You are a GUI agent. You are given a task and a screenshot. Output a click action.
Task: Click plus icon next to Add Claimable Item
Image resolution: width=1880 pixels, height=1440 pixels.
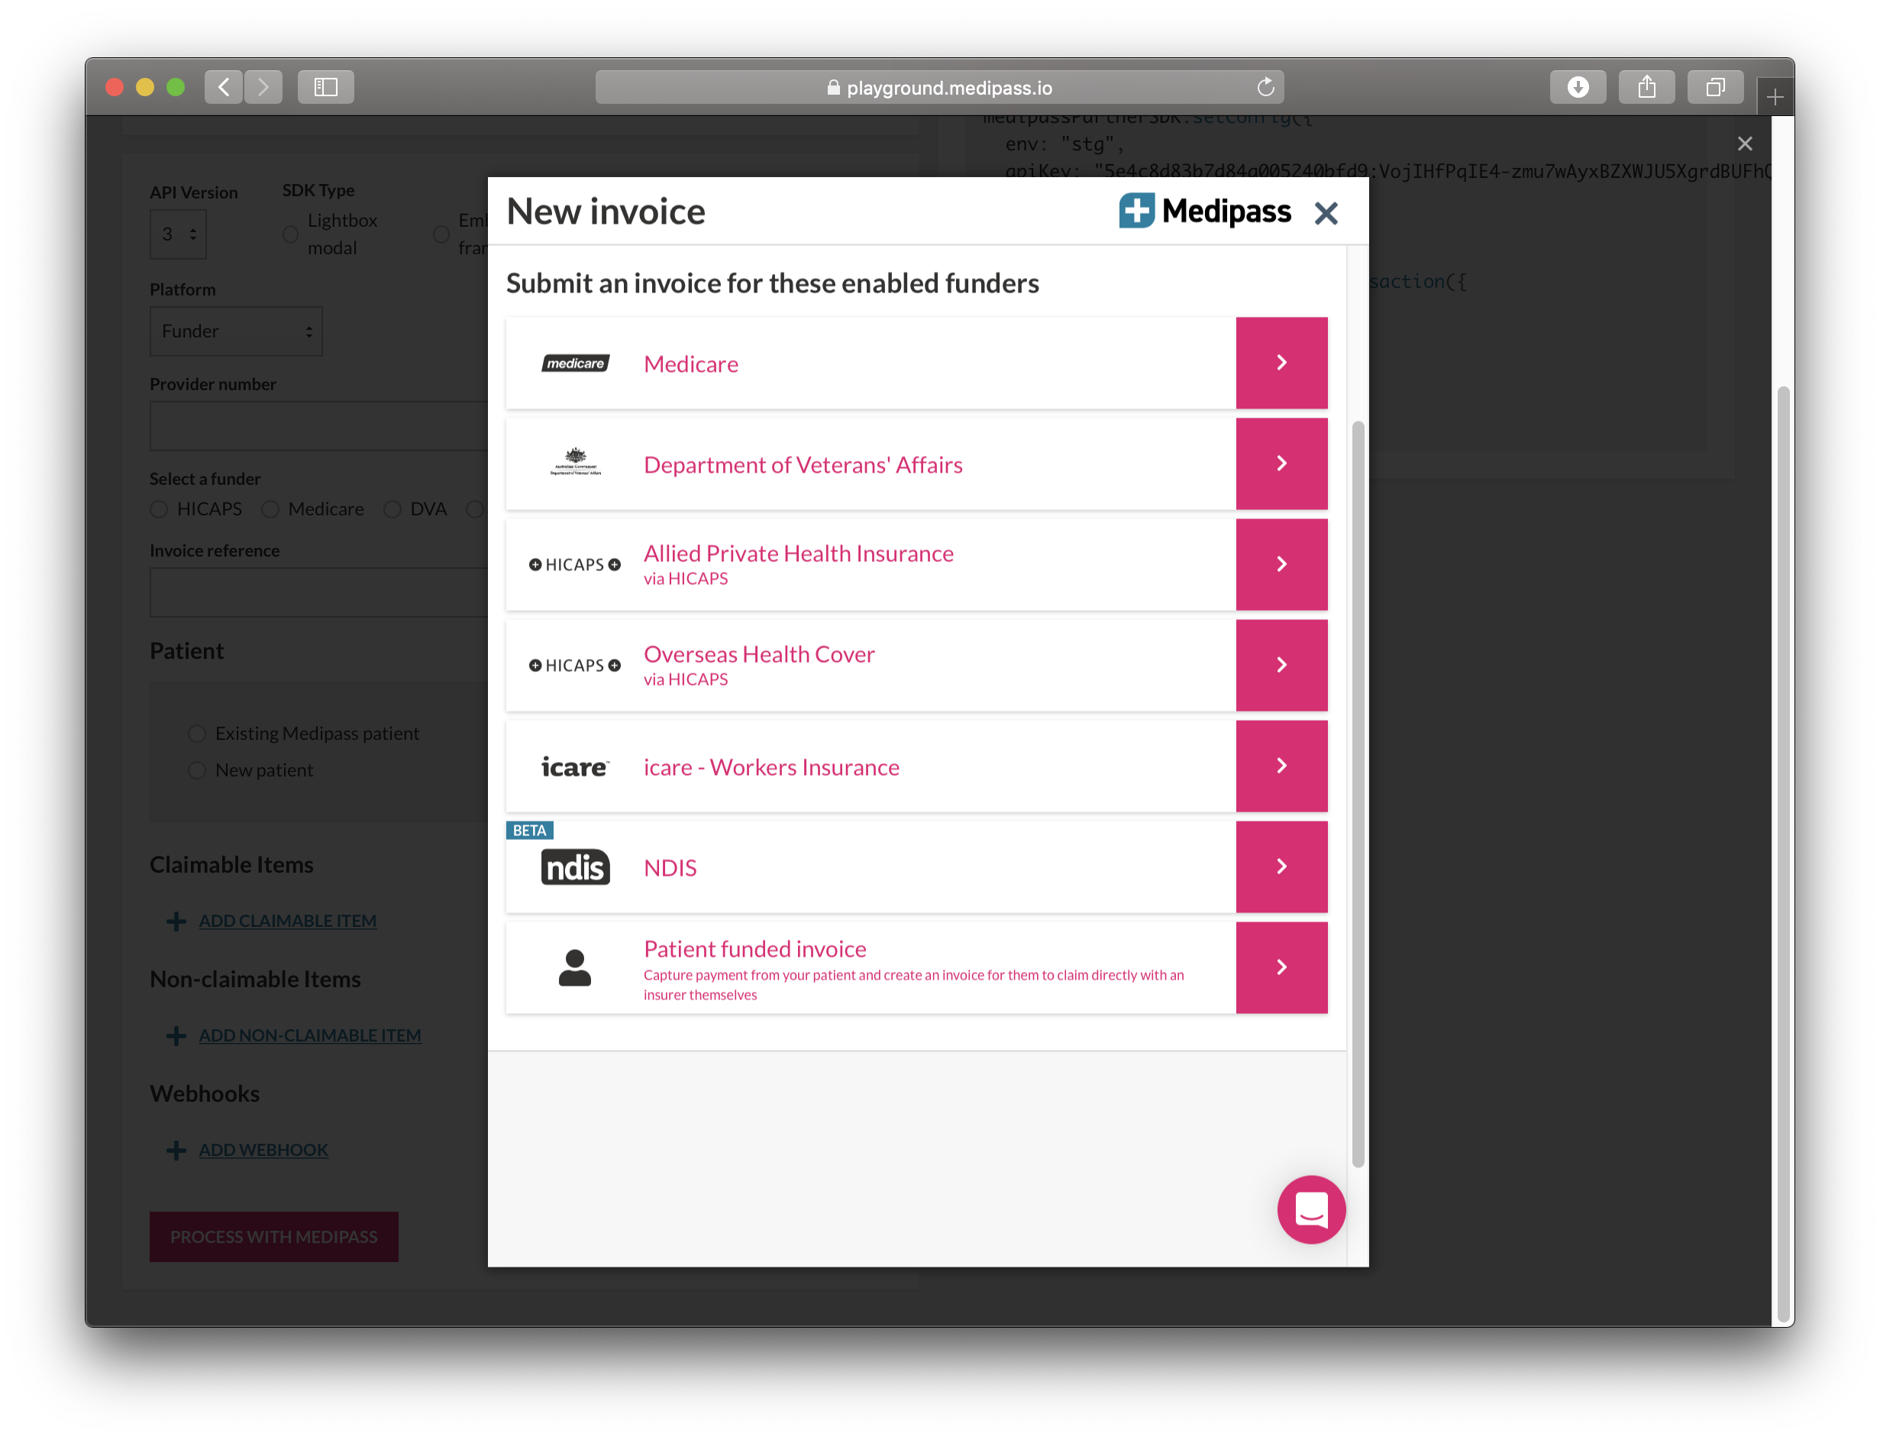[176, 921]
